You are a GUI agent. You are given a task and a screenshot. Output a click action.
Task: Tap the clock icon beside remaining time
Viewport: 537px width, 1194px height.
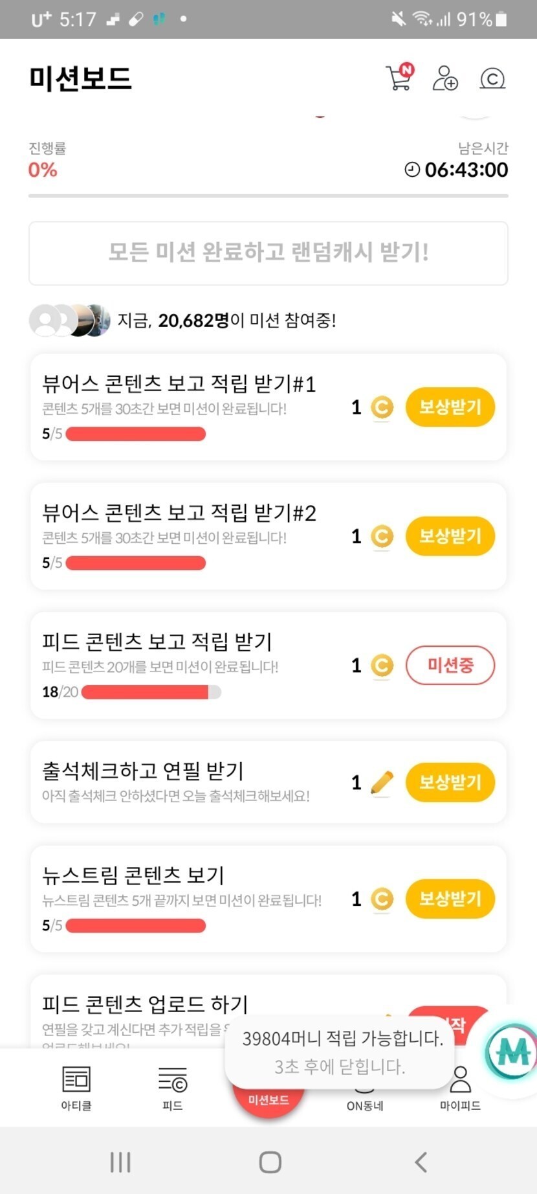pyautogui.click(x=412, y=170)
